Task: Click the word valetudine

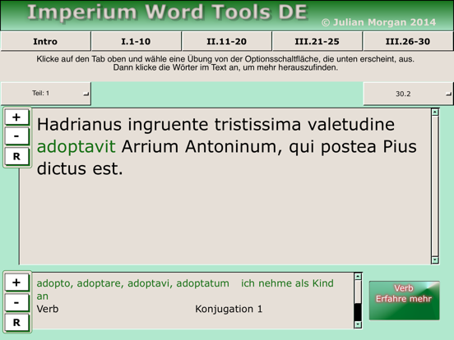Action: [x=351, y=124]
